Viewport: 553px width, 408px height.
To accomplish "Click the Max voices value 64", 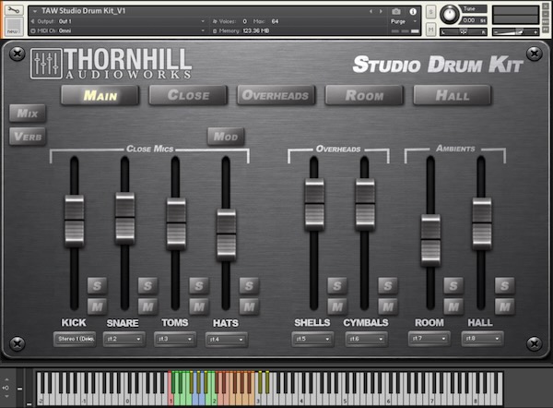I will tap(275, 21).
